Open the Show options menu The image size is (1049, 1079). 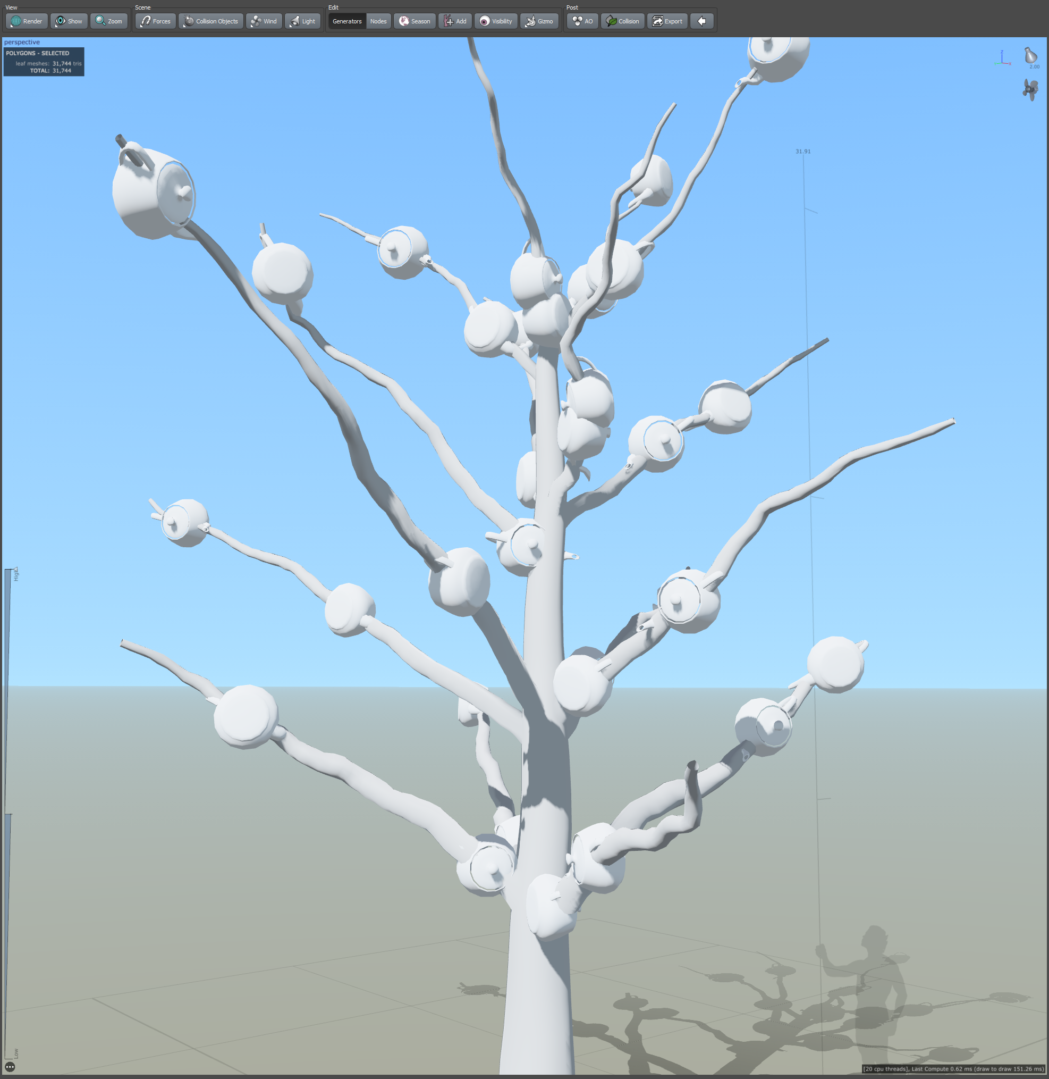coord(69,21)
